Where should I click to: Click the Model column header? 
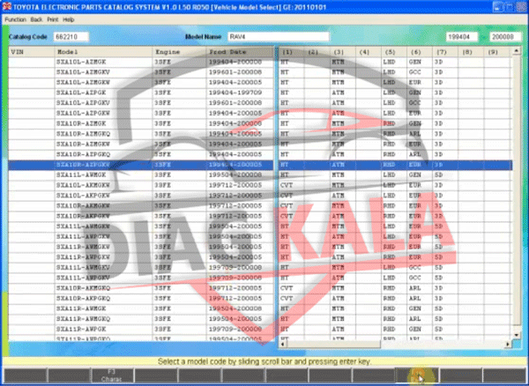[103, 52]
